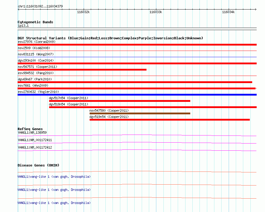Click the 116033k ruler tick label
Viewport: 265px width, 212px height.
point(156,12)
